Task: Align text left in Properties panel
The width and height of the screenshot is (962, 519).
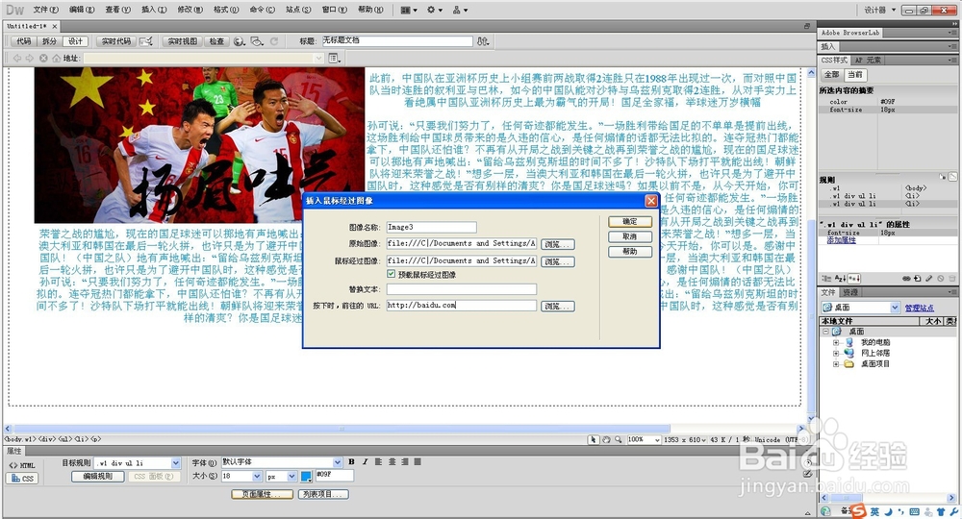Action: pos(378,461)
